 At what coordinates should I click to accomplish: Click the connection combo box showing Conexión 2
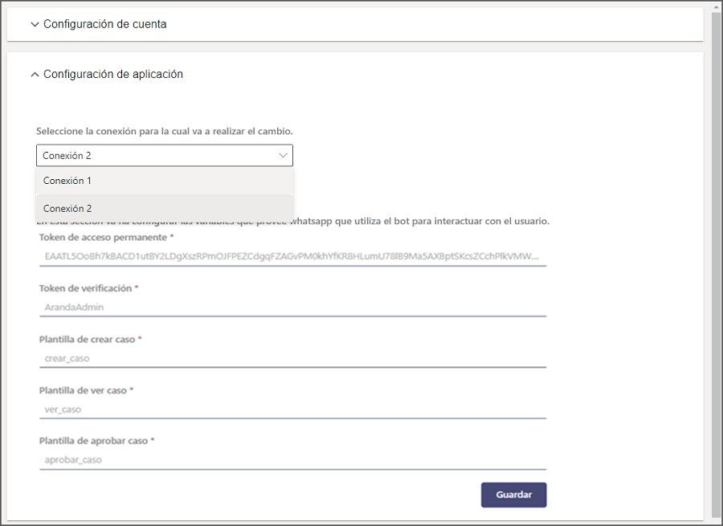tap(165, 155)
